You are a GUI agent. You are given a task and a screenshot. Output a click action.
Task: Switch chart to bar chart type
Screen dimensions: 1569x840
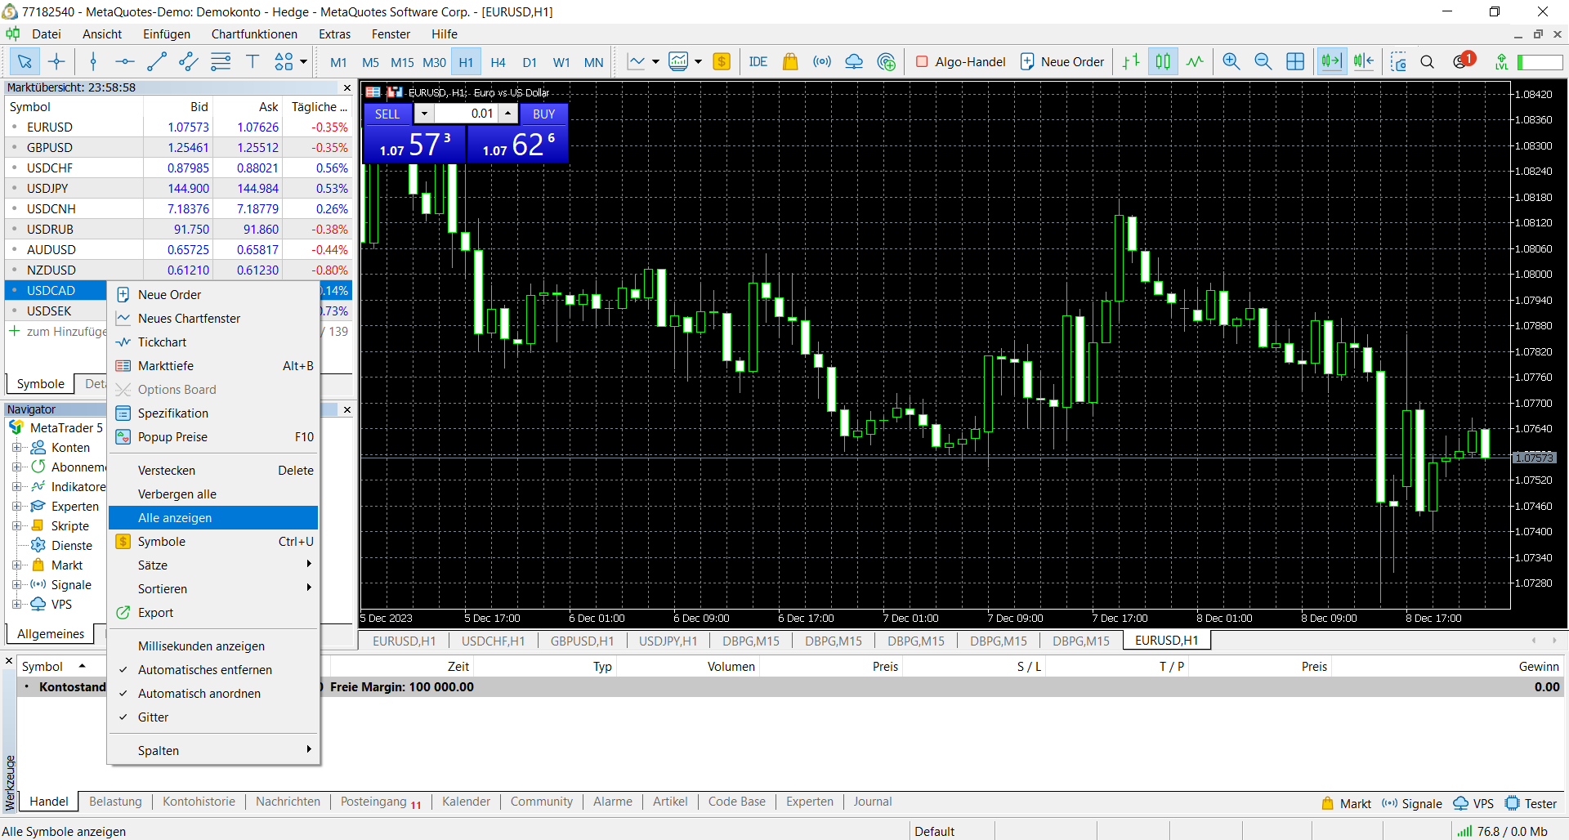click(x=1131, y=61)
